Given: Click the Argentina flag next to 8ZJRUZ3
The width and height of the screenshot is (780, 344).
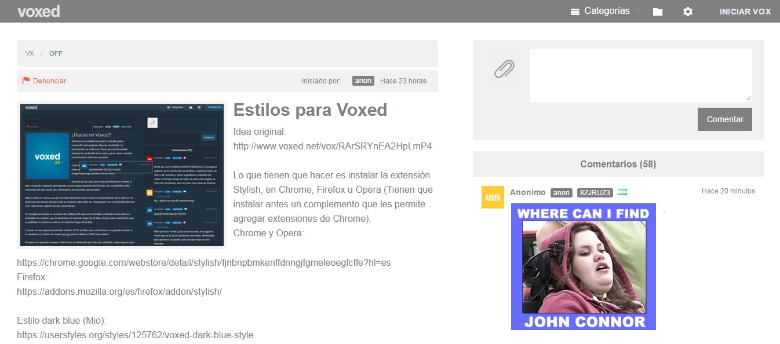Looking at the screenshot, I should pos(622,192).
